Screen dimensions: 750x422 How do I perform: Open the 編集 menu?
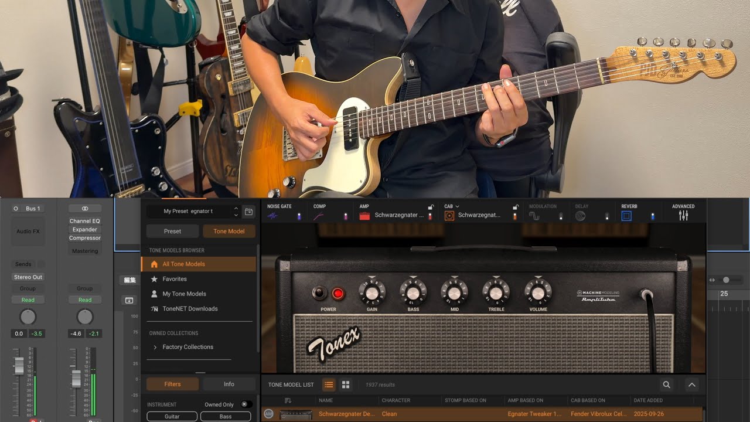[x=129, y=280]
